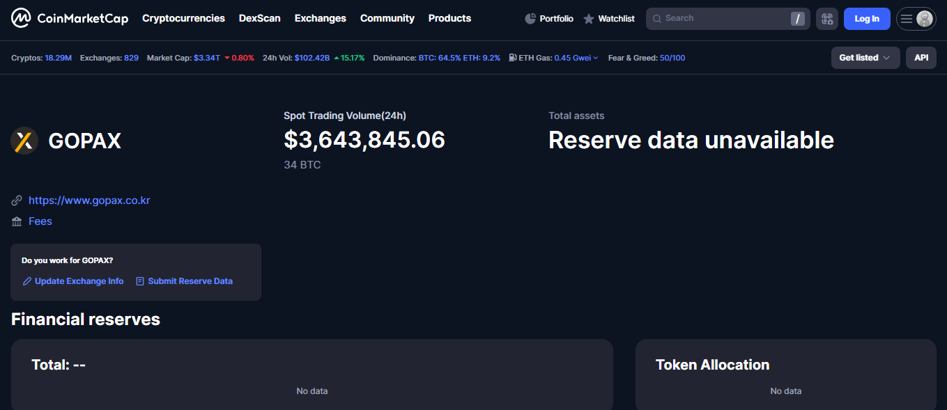Open the DexScan menu
Screen dimensions: 947x410
click(260, 18)
